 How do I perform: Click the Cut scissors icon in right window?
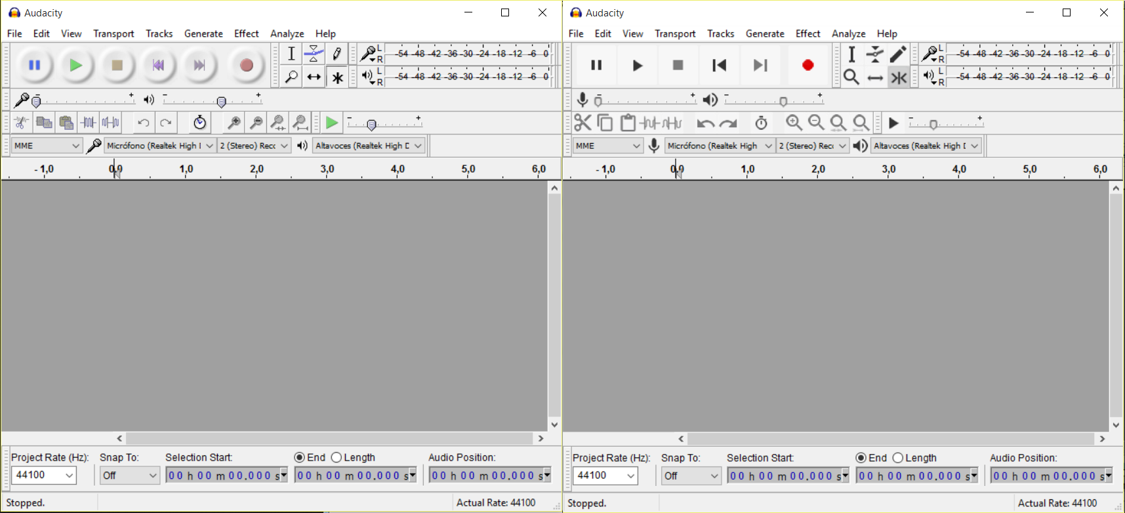[583, 123]
